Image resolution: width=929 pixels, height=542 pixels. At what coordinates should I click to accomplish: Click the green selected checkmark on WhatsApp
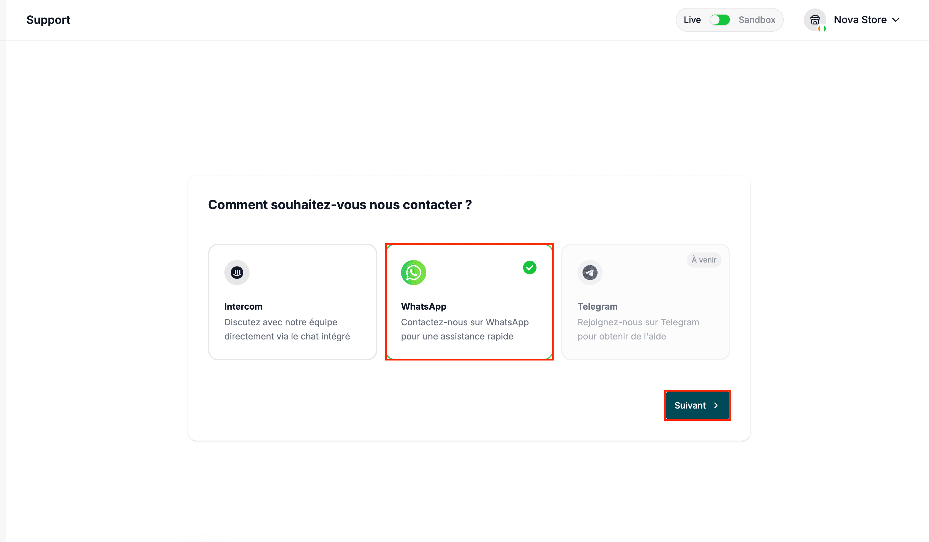point(529,268)
